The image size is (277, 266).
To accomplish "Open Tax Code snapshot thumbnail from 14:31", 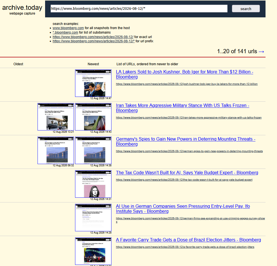I will coord(93,184).
